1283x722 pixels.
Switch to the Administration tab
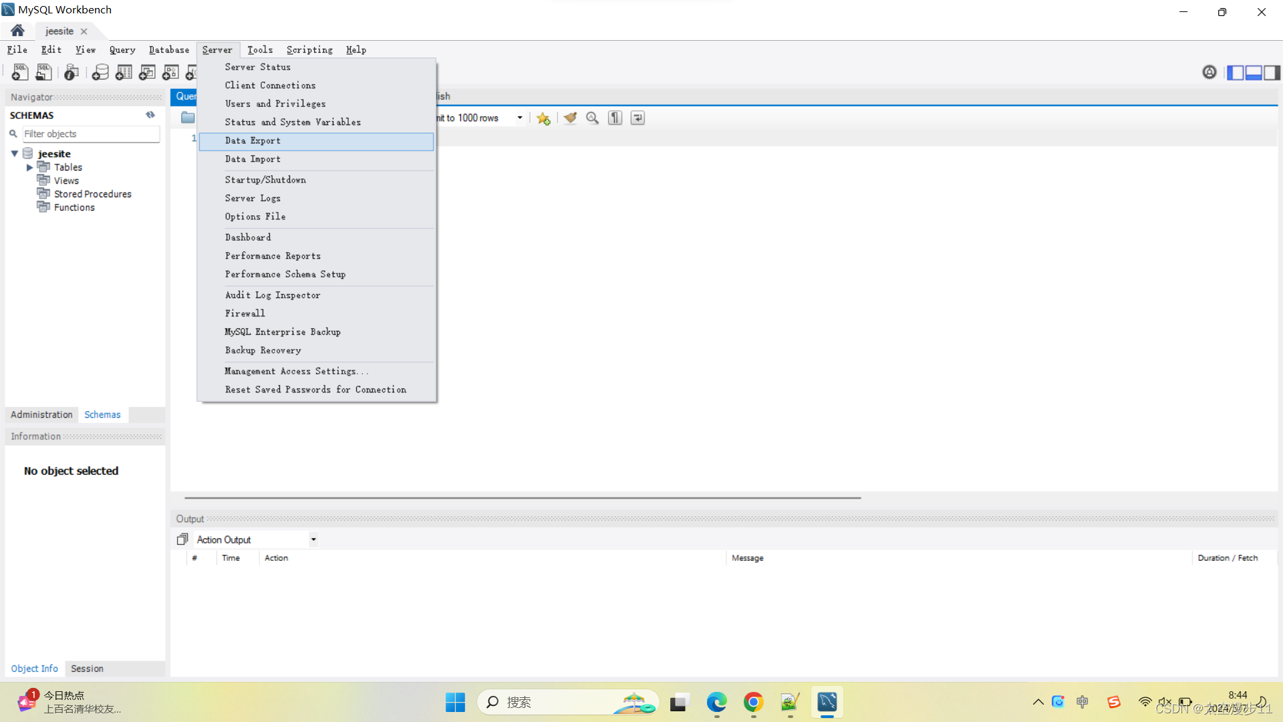coord(41,414)
